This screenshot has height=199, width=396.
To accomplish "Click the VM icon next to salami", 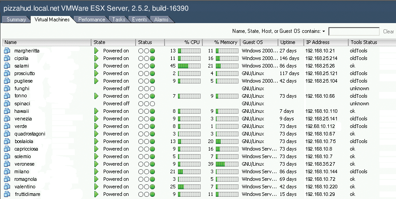I will click(7, 66).
